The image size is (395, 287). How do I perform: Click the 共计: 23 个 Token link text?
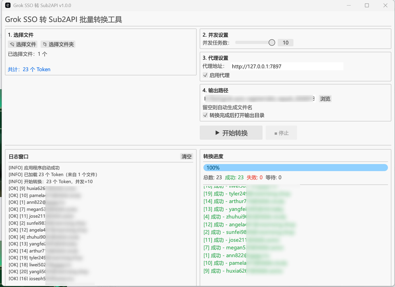pos(29,69)
